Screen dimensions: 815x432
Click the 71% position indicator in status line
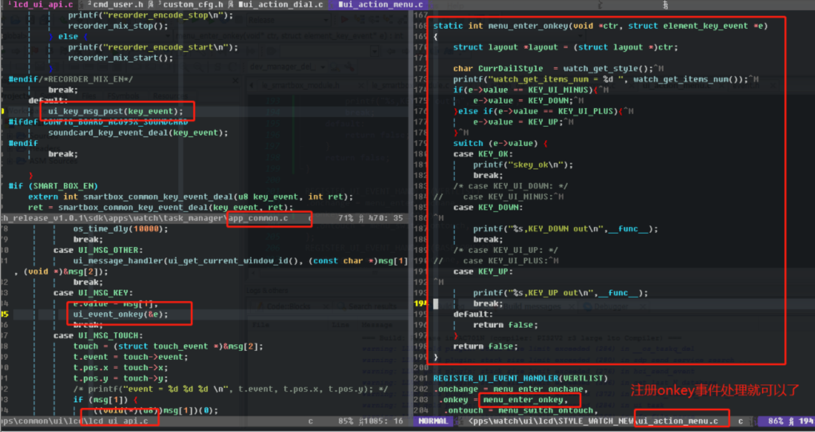click(346, 218)
